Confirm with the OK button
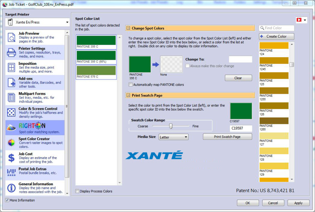This screenshot has width=315, height=212. [248, 203]
